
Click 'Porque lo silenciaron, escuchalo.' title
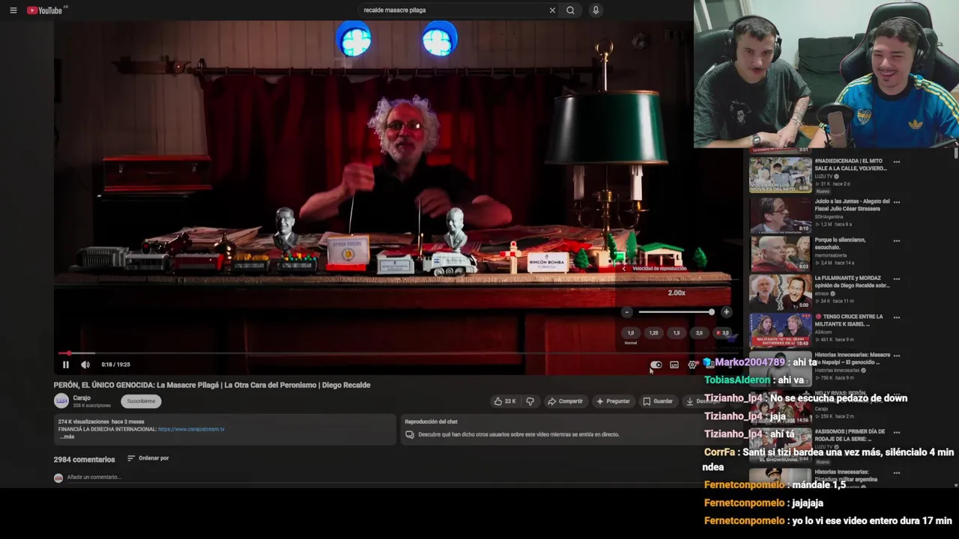(x=840, y=243)
